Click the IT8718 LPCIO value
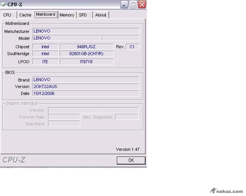Image resolution: width=246 pixels, height=196 pixels. [x=86, y=62]
